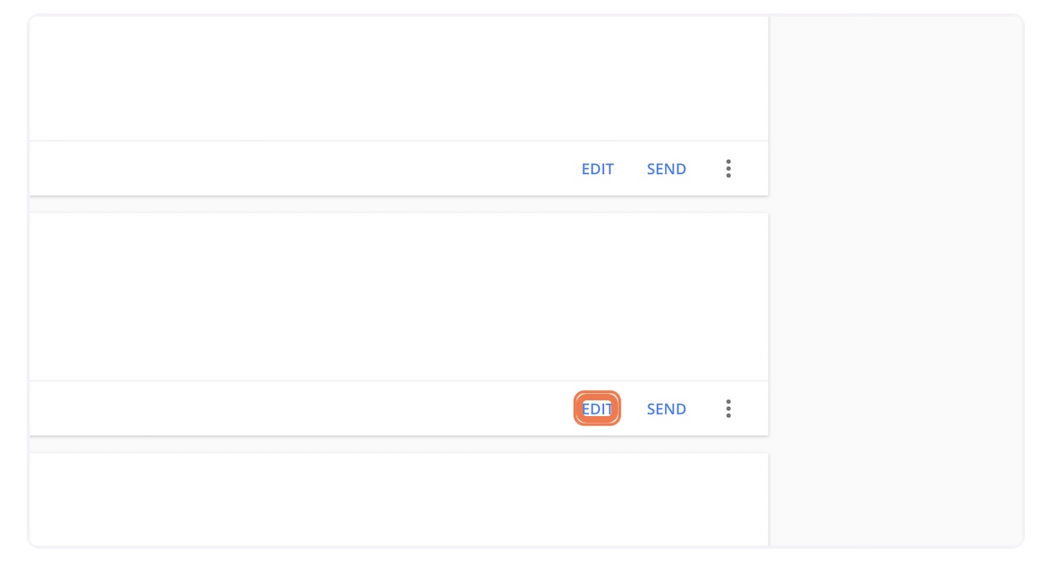Click empty footer space left of middle EDIT
Image resolution: width=1045 pixels, height=562 pixels.
click(x=299, y=409)
